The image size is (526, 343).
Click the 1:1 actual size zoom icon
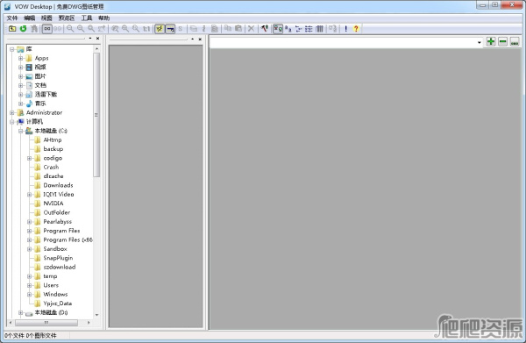coord(146,29)
